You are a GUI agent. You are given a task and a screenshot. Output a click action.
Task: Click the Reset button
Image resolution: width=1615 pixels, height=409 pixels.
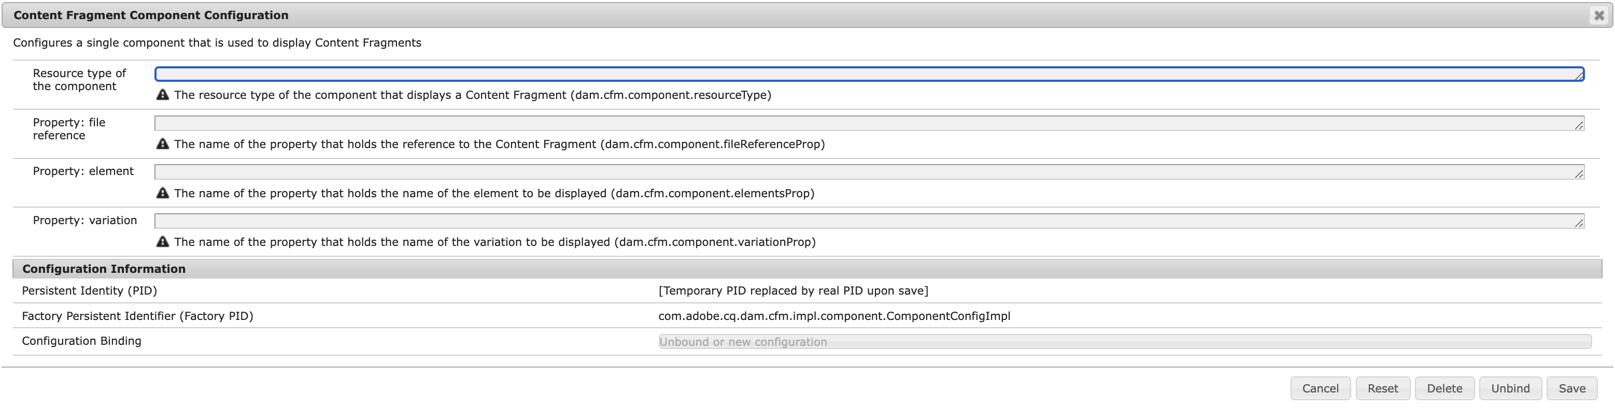(x=1383, y=388)
